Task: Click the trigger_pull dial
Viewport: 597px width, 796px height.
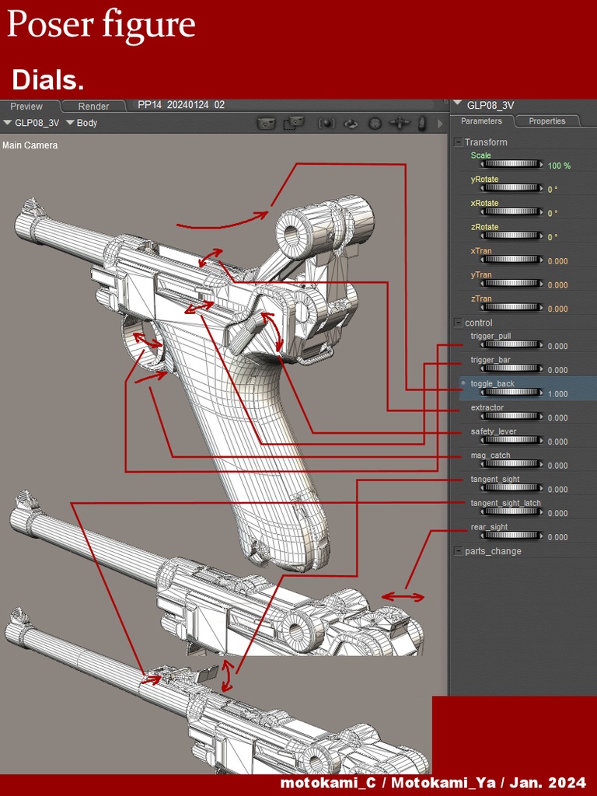Action: click(511, 344)
